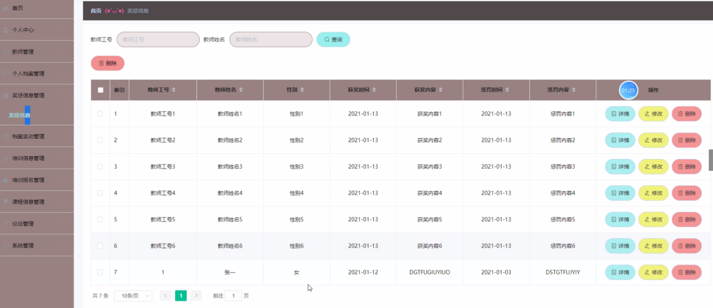This screenshot has height=308, width=713.
Task: Click the vertical scrollbar thumb
Action: 710,160
